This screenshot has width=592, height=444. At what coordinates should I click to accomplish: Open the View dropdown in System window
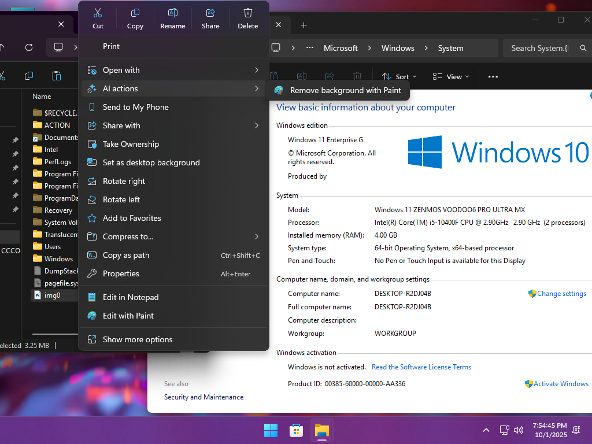coord(451,77)
